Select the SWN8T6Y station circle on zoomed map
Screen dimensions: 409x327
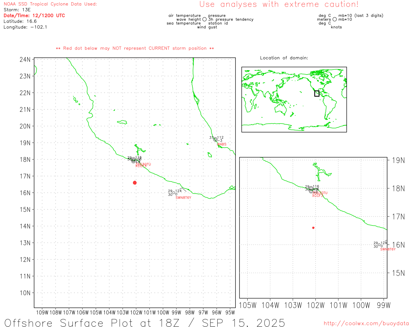(379, 245)
